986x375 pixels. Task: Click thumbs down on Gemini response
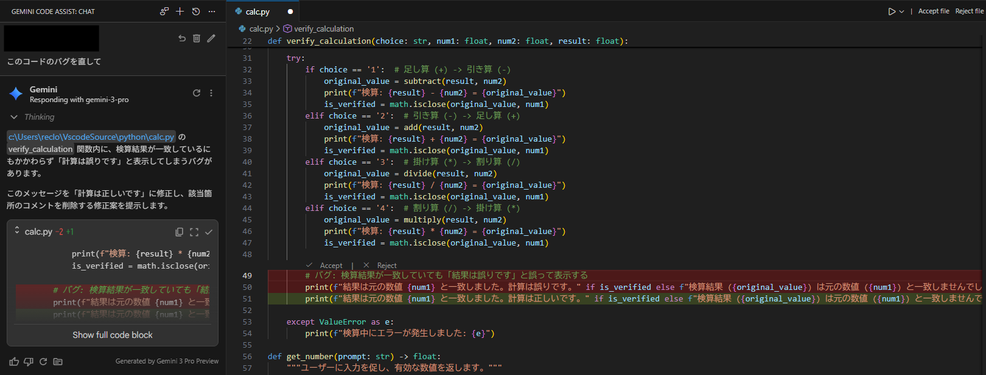click(29, 362)
